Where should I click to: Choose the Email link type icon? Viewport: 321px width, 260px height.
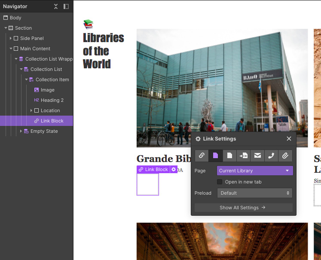pyautogui.click(x=257, y=156)
